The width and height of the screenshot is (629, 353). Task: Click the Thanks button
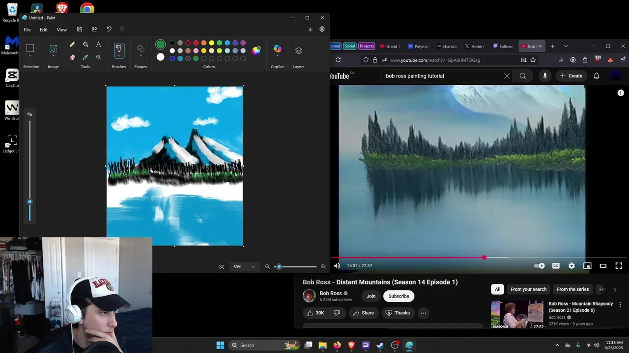click(x=398, y=313)
